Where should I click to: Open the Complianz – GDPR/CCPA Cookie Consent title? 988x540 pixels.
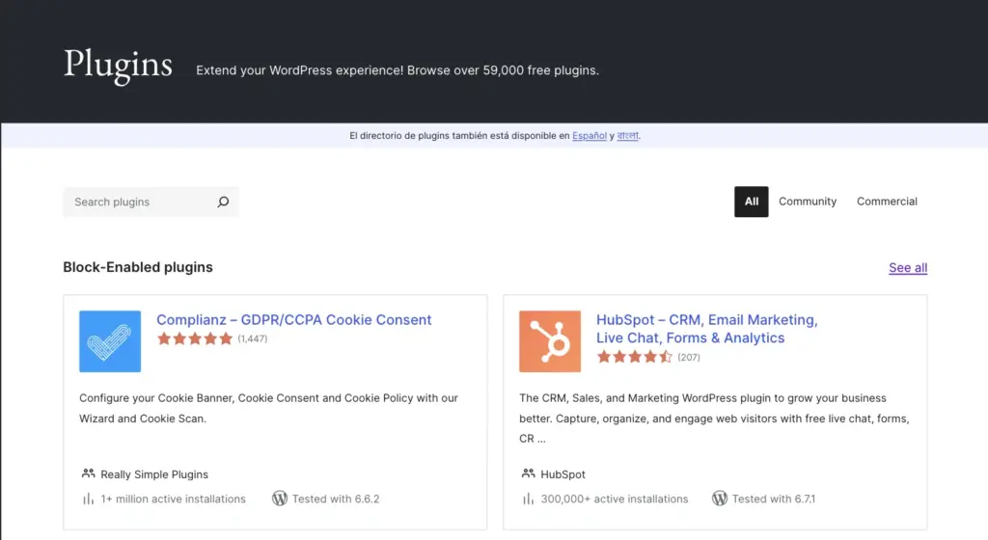click(293, 320)
